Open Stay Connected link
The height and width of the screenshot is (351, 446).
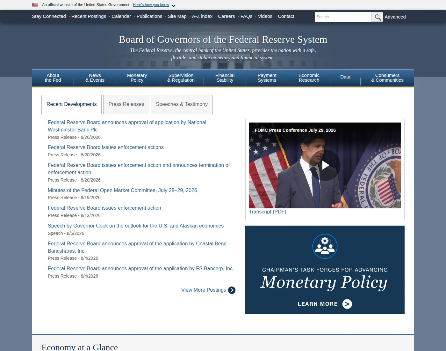[x=49, y=16]
